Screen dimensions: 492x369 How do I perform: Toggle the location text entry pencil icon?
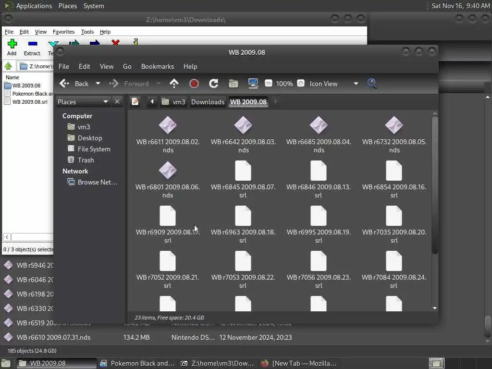[135, 102]
